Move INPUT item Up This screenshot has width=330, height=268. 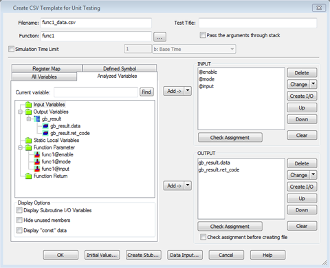302,107
